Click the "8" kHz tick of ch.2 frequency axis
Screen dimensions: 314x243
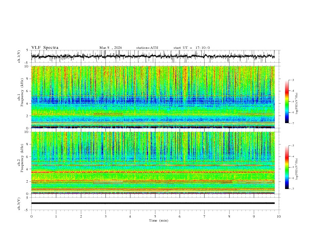tap(28, 145)
